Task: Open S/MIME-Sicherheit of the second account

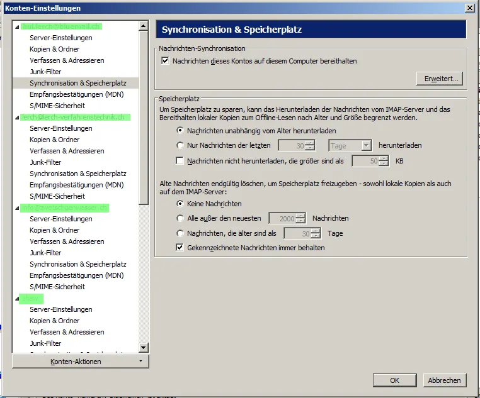Action: pyautogui.click(x=57, y=196)
